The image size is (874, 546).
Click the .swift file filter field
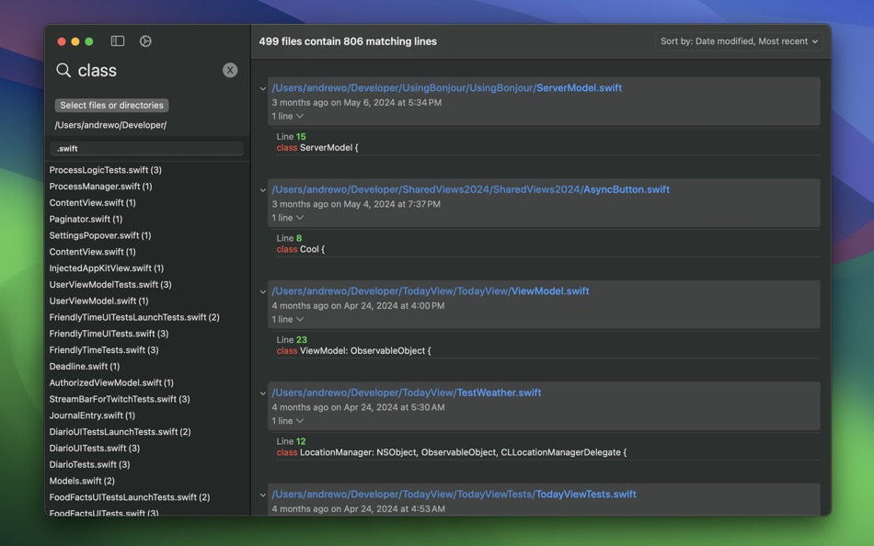click(x=146, y=148)
